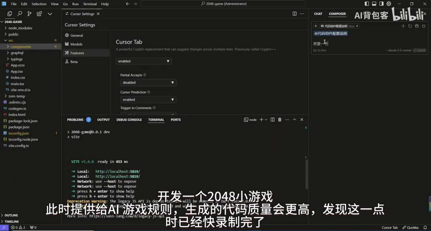431x231 pixels.
Task: Close the terminal panel
Action: pyautogui.click(x=302, y=120)
